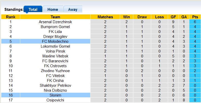The height and width of the screenshot is (103, 201).
Task: Click the Rank column header
Action: pyautogui.click(x=11, y=17)
